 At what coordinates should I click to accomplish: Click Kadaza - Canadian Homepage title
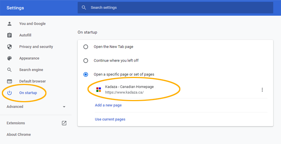130,87
